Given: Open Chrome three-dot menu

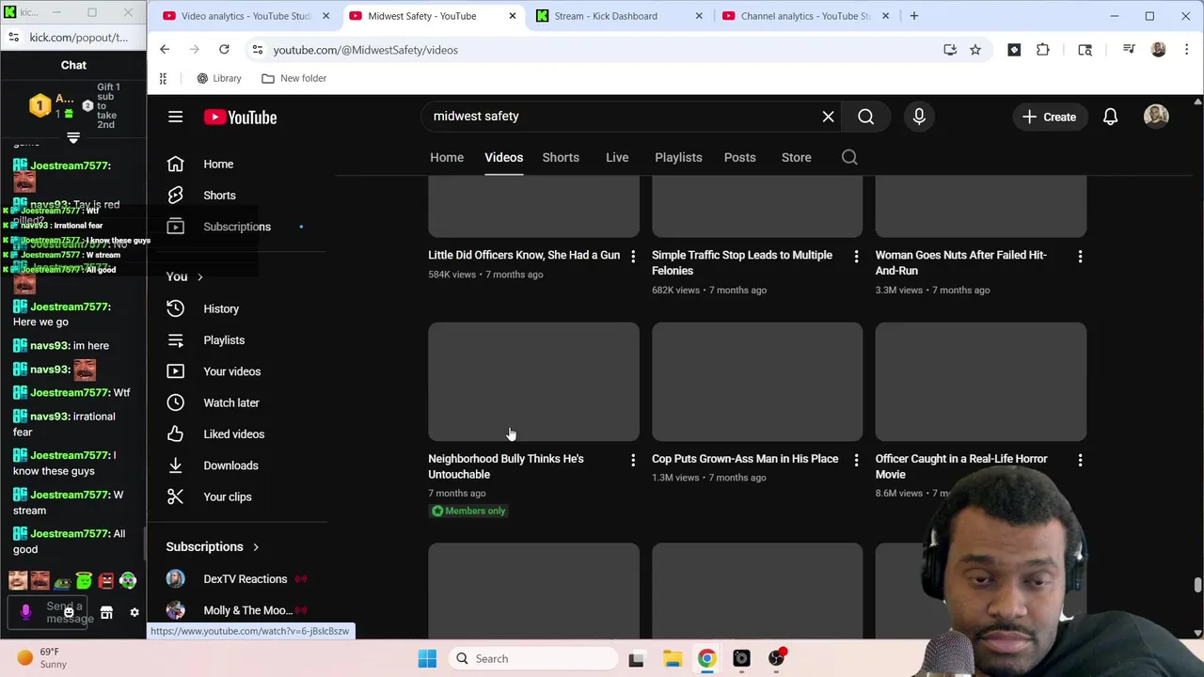Looking at the screenshot, I should click(1187, 50).
